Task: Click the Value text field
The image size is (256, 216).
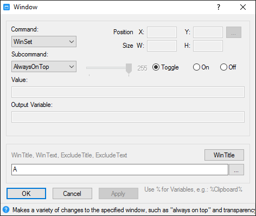Action: coord(128,92)
